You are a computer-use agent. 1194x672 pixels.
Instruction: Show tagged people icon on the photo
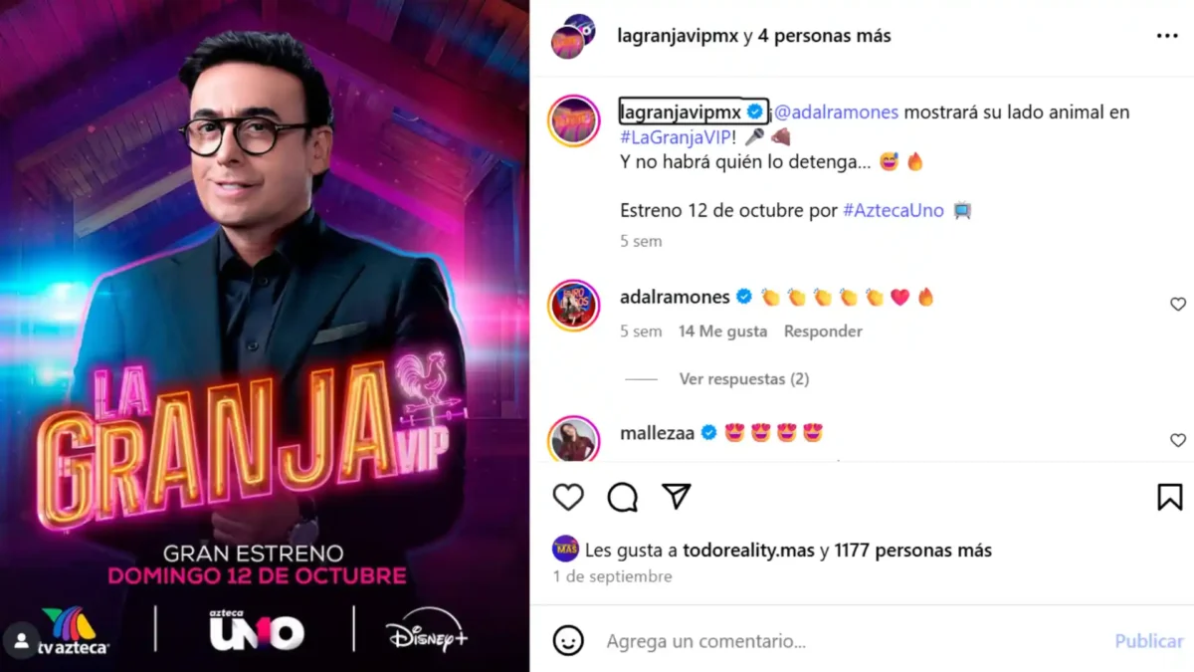click(x=21, y=639)
